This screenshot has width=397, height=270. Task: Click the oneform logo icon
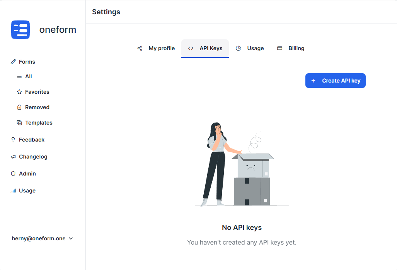[20, 29]
